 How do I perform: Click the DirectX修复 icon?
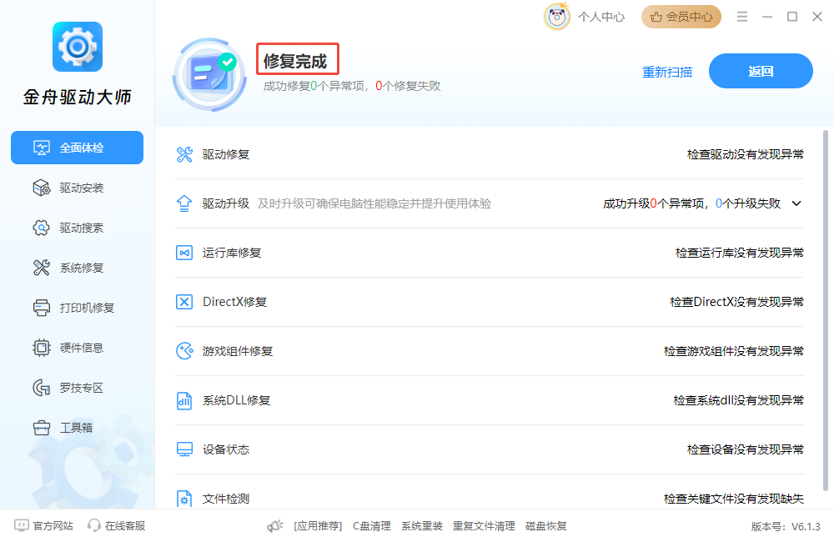(x=184, y=302)
